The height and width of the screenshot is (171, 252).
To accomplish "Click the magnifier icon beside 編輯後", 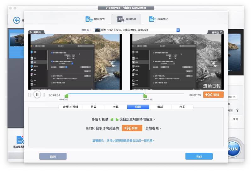I will click(221, 32).
